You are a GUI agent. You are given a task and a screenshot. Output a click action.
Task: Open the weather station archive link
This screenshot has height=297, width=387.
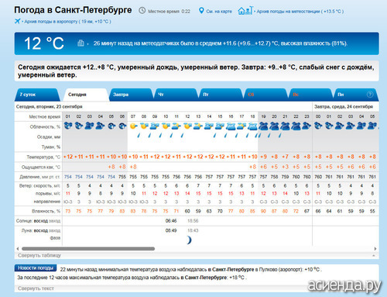(x=300, y=12)
